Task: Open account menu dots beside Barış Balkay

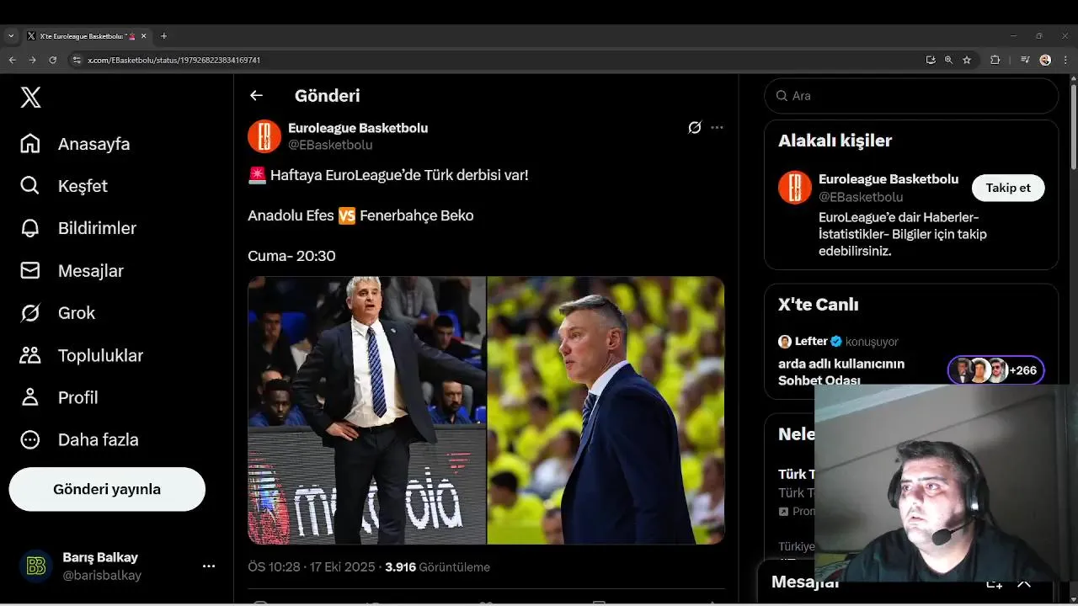Action: [x=209, y=566]
